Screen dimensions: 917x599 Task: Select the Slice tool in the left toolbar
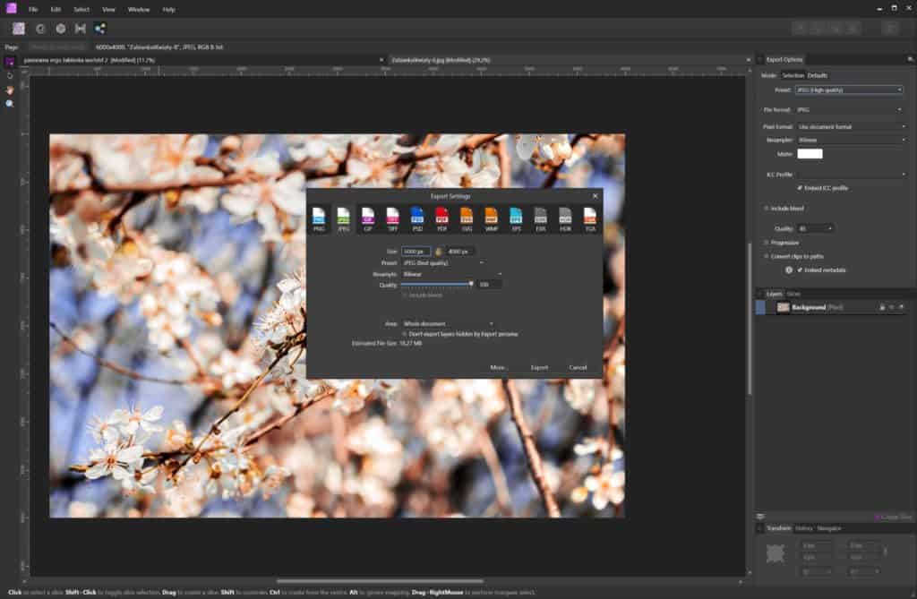tap(7, 76)
